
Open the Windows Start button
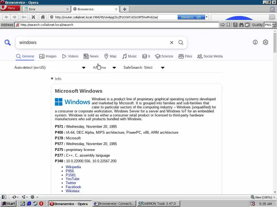click(8, 204)
